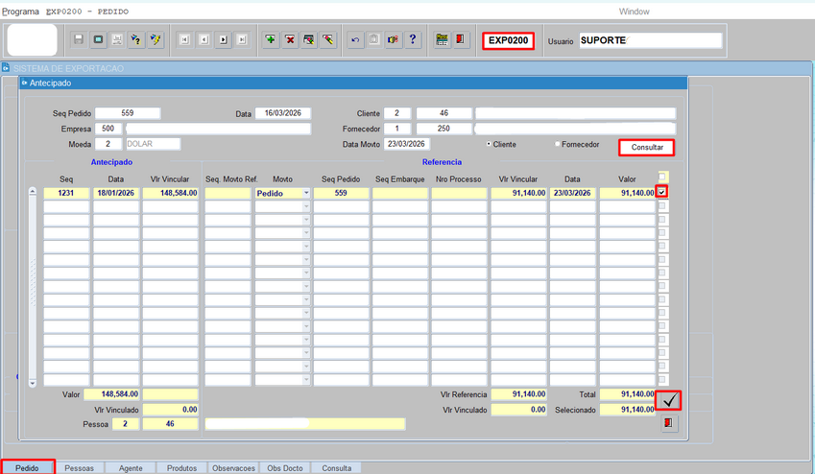815x474 pixels.
Task: Click the undo arrow toolbar icon
Action: point(356,40)
